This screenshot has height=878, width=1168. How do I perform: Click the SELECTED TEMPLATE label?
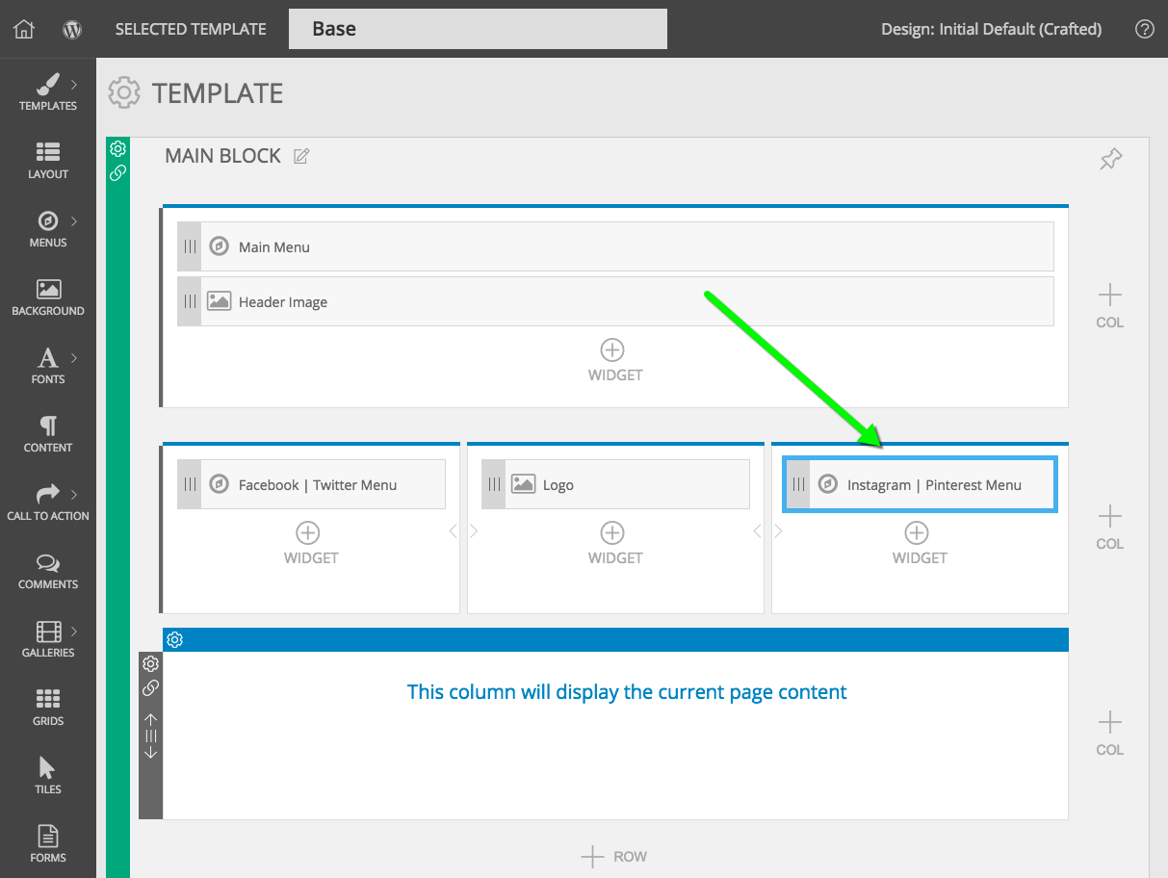pyautogui.click(x=191, y=29)
